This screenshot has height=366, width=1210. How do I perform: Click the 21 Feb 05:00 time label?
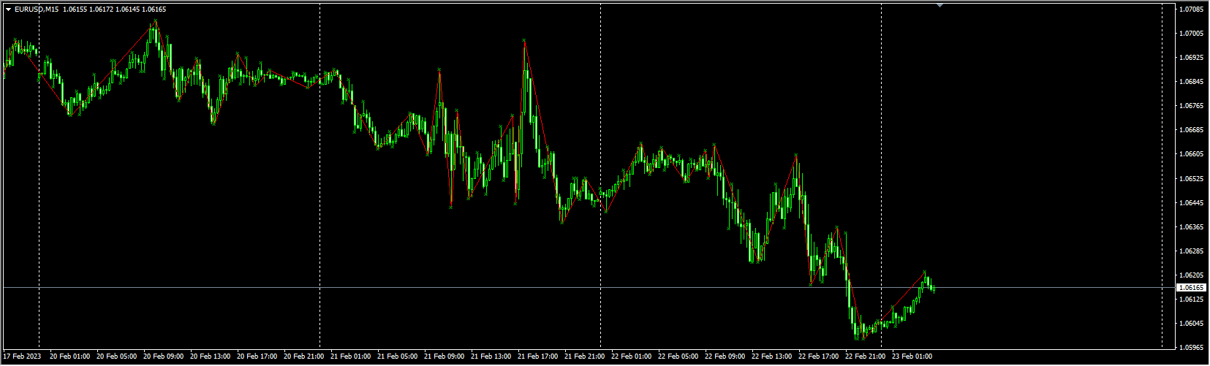(397, 357)
